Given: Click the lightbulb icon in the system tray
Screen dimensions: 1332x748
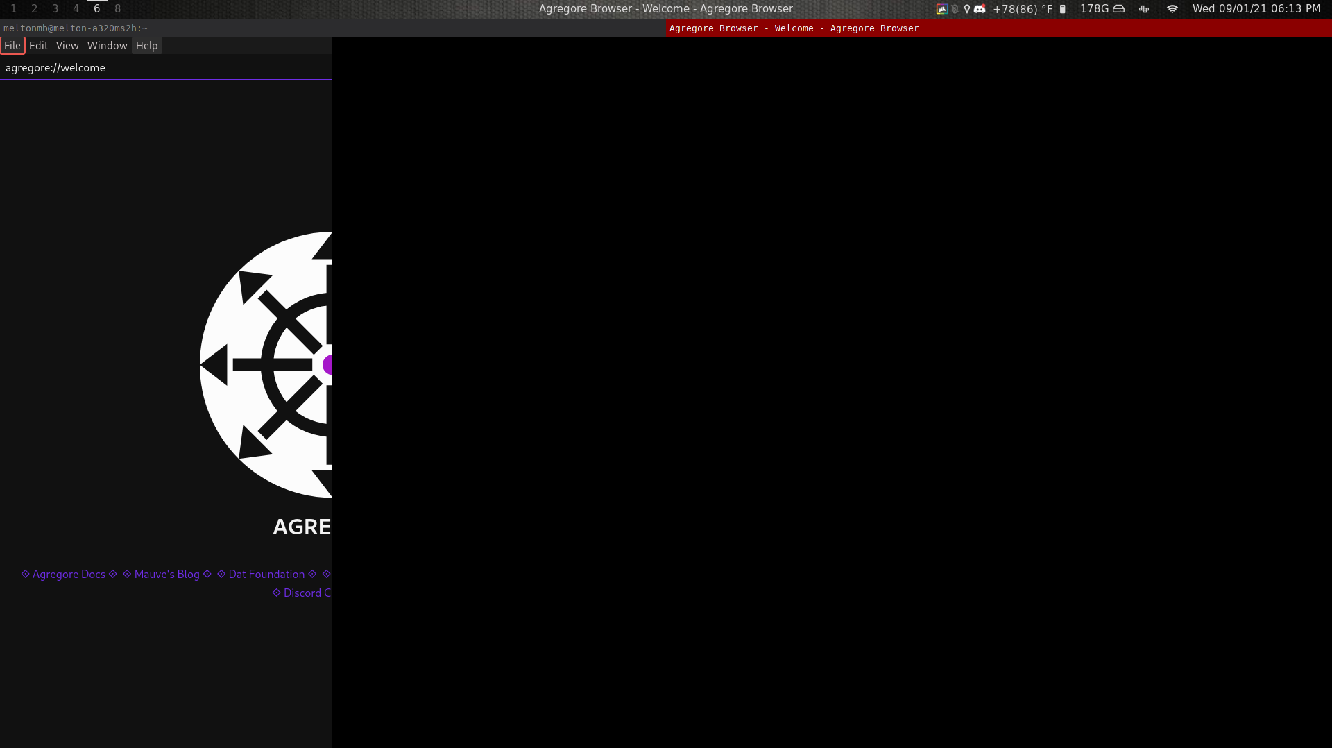Looking at the screenshot, I should [x=967, y=9].
